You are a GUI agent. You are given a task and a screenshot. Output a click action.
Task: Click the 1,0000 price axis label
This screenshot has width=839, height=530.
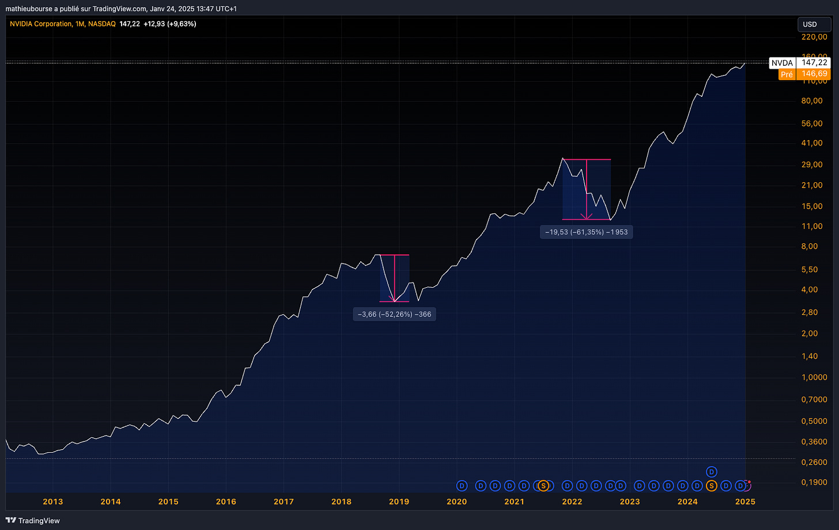point(814,377)
